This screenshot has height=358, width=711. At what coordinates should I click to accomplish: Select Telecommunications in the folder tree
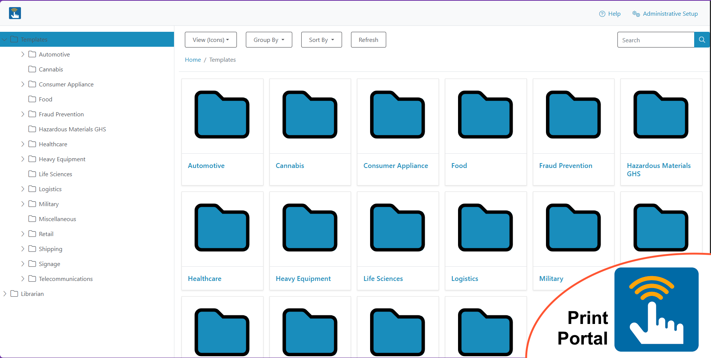pyautogui.click(x=66, y=279)
